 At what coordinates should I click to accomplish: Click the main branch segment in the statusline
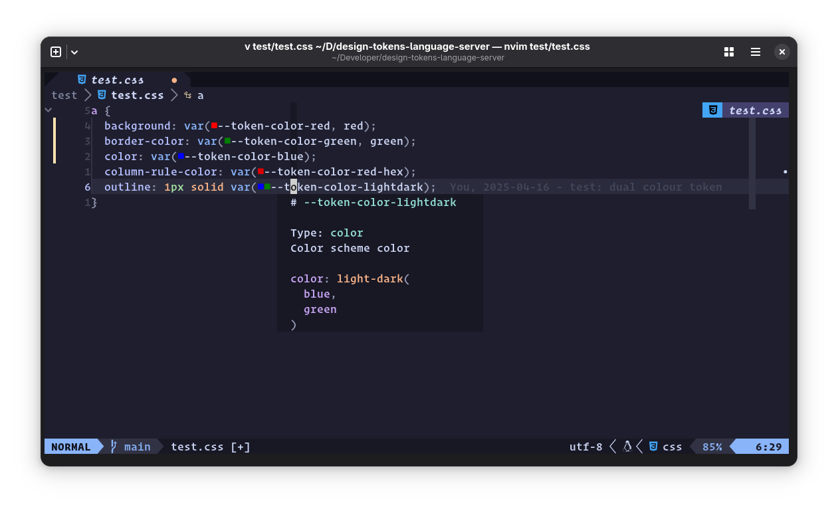click(x=136, y=447)
